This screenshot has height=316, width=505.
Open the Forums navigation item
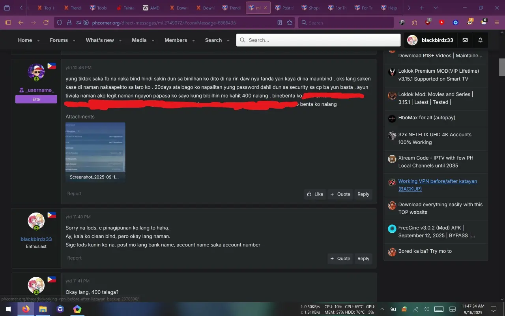(x=59, y=40)
